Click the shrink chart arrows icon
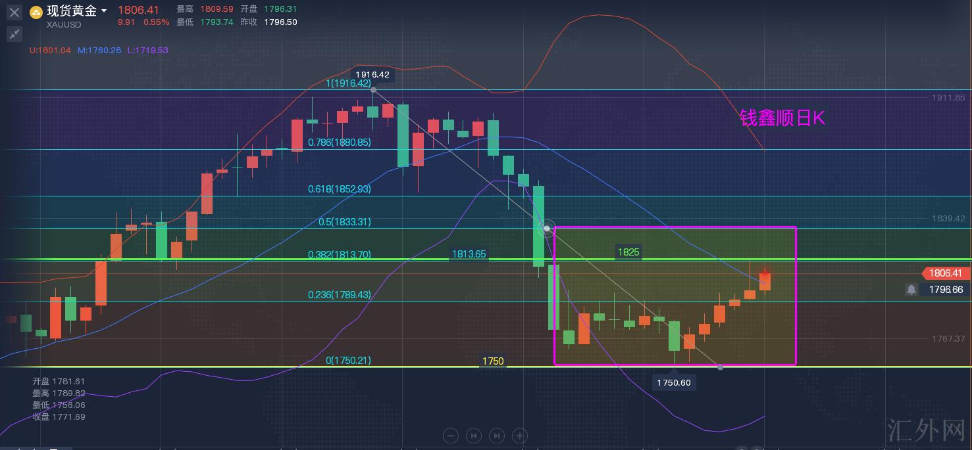Screen dimensions: 972x450 [14, 34]
